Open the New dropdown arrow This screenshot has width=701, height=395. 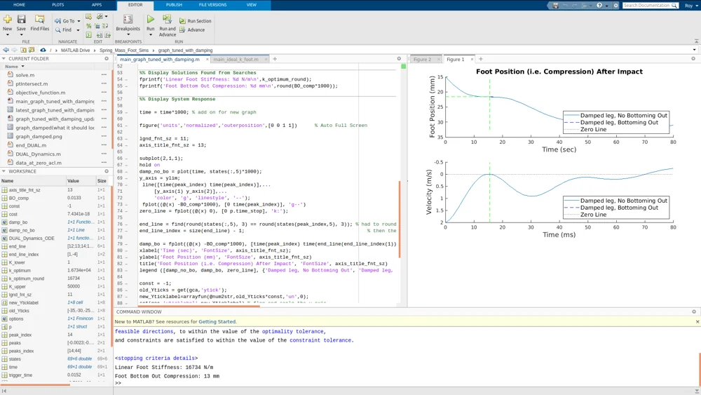click(8, 35)
